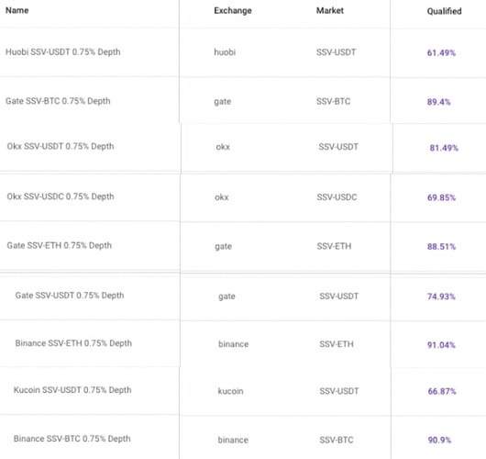
Task: Click the Qualified column header
Action: pyautogui.click(x=444, y=11)
